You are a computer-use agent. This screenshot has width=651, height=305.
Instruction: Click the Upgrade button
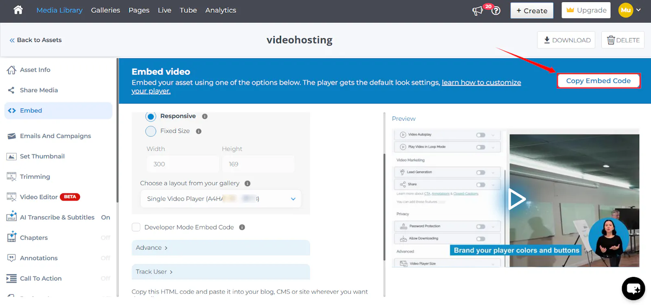coord(586,10)
